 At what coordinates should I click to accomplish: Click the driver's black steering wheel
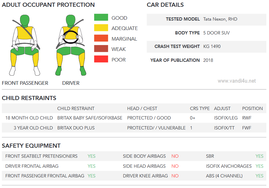coord(70,37)
